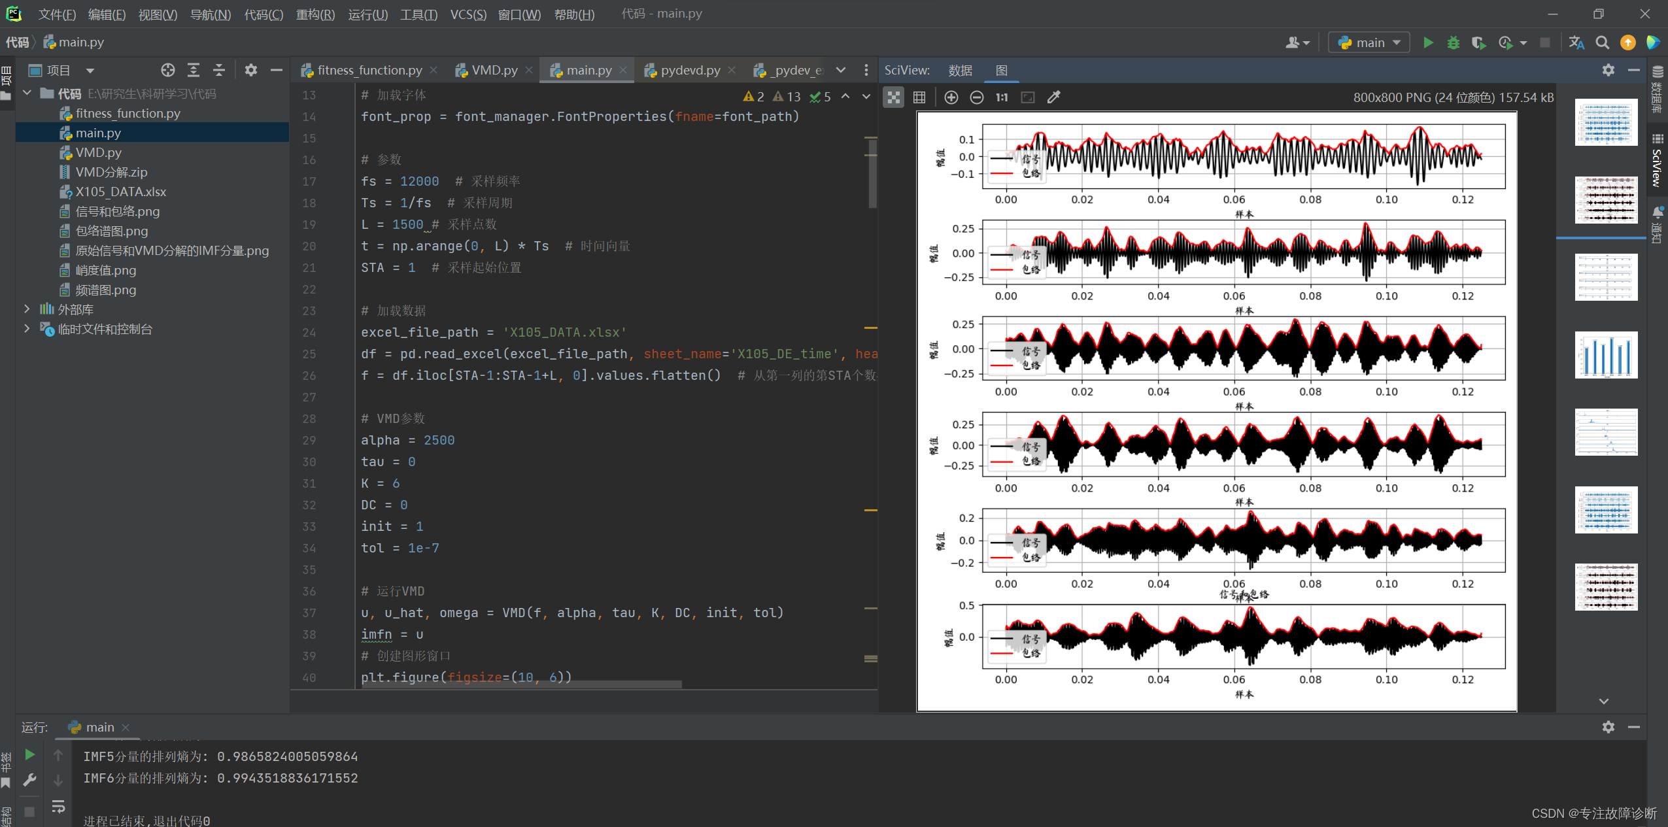Click rerun arrow in Run panel
The image size is (1668, 827).
[29, 754]
